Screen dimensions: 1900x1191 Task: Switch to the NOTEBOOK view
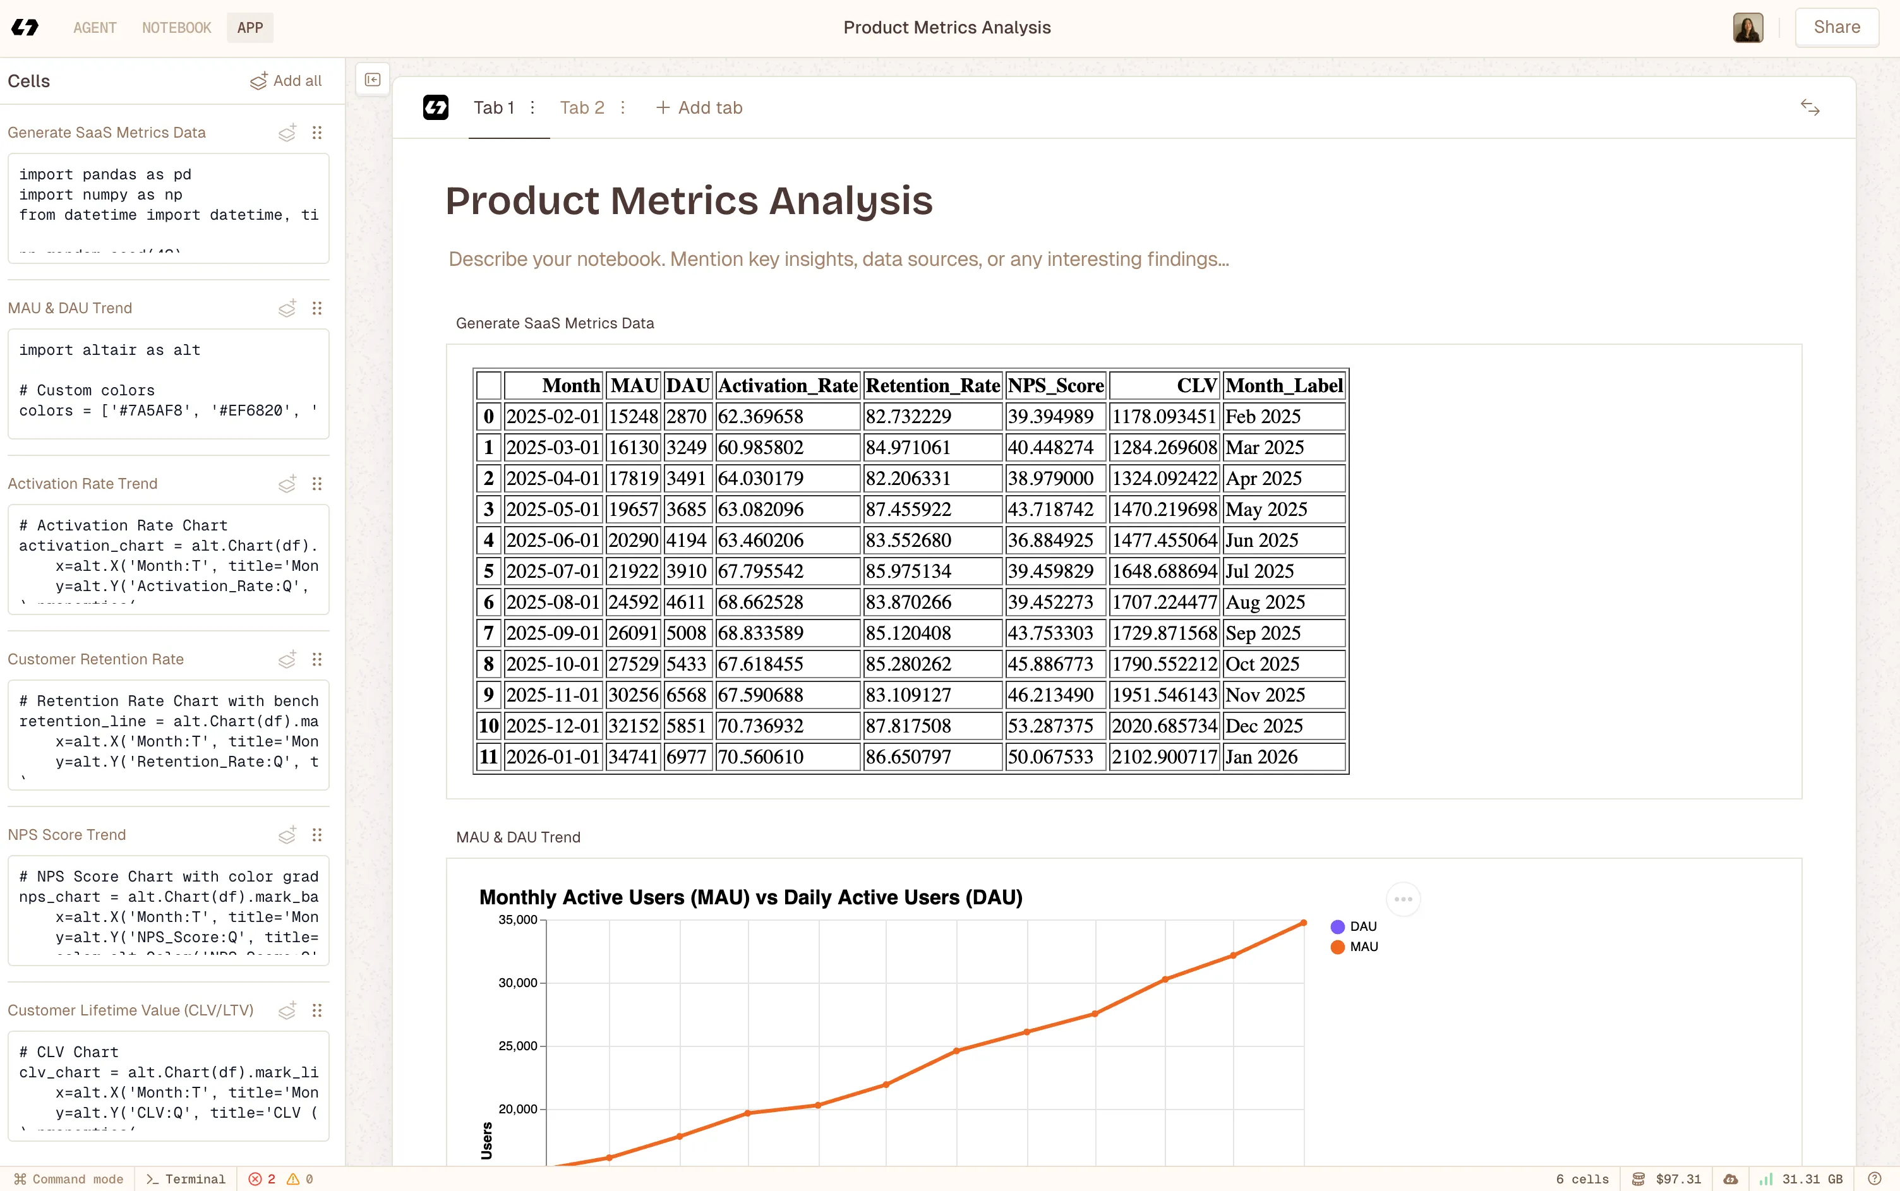(176, 27)
